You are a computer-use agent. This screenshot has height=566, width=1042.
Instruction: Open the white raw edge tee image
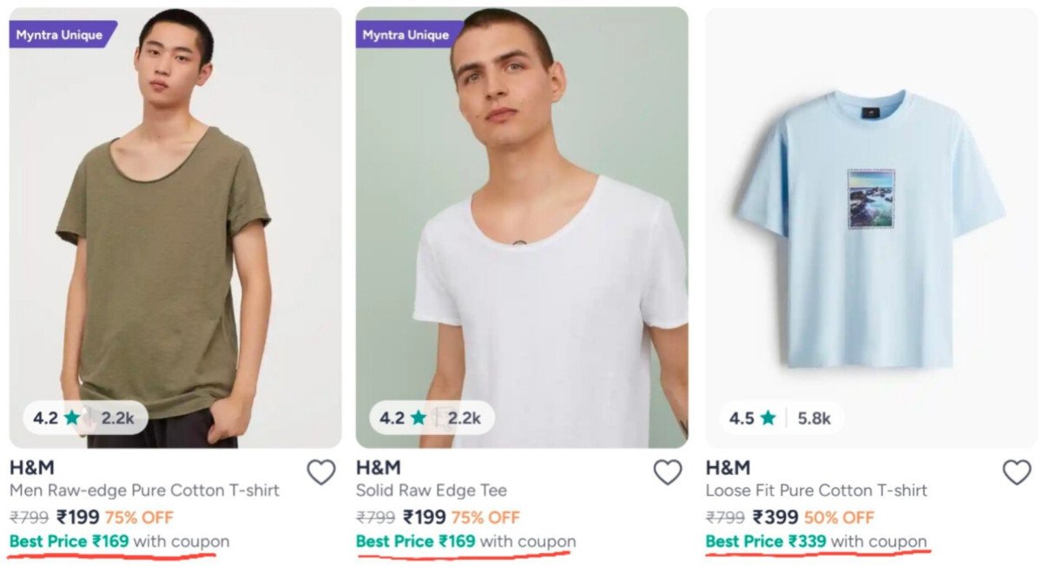click(521, 260)
